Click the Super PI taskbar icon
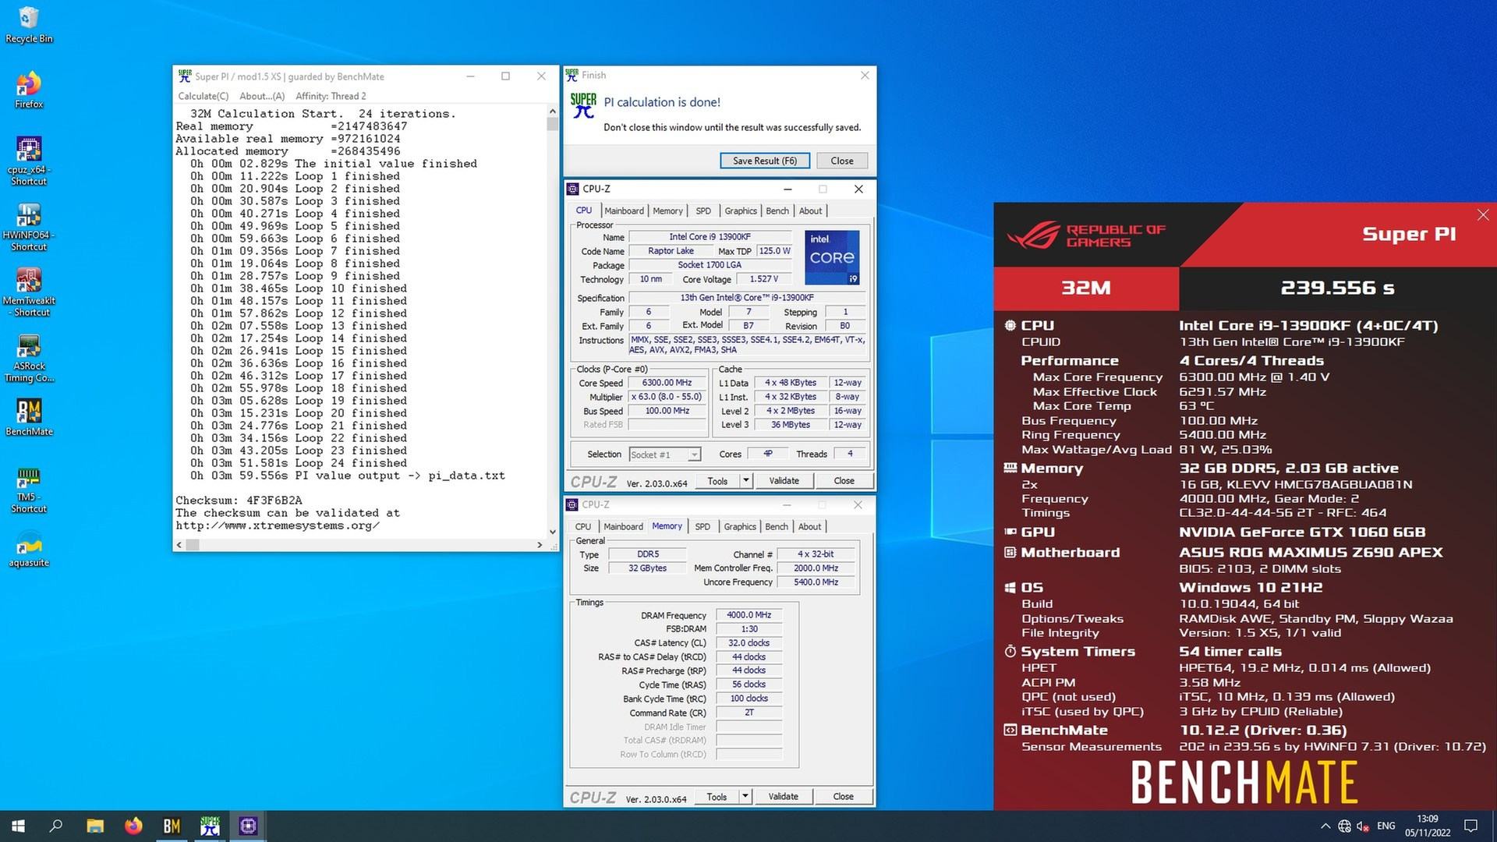Image resolution: width=1497 pixels, height=842 pixels. 210,826
